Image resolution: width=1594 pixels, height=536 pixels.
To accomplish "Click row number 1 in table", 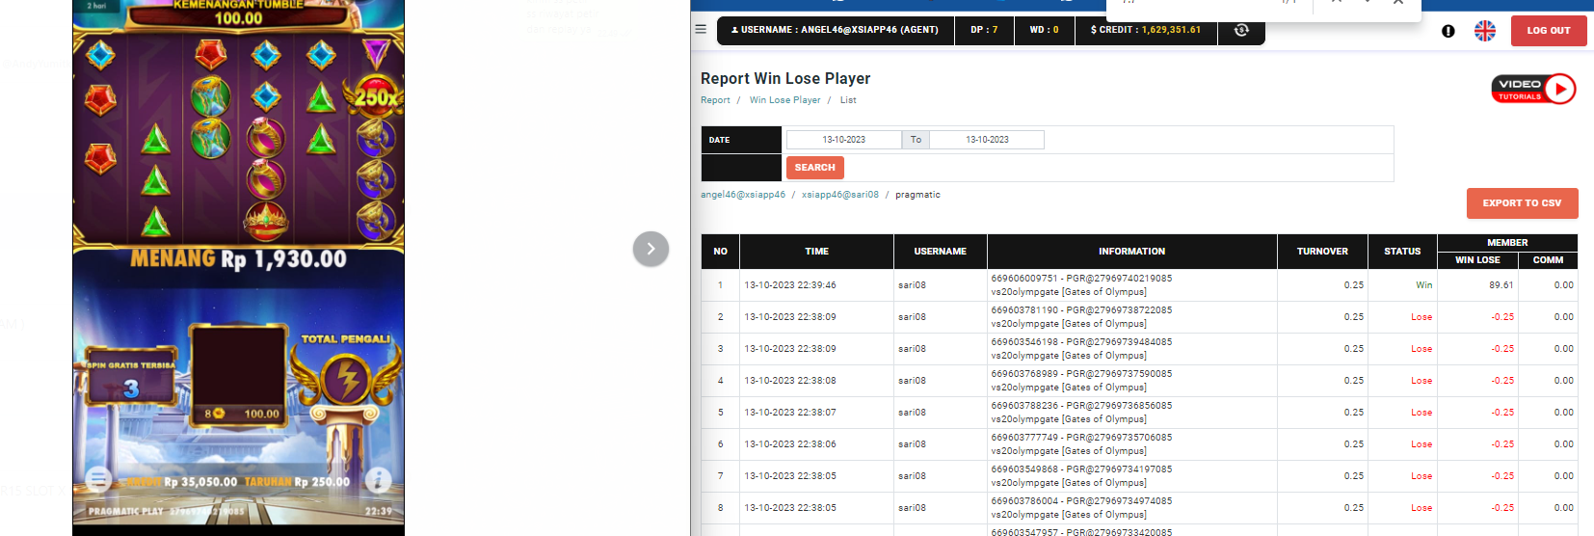I will coord(720,285).
